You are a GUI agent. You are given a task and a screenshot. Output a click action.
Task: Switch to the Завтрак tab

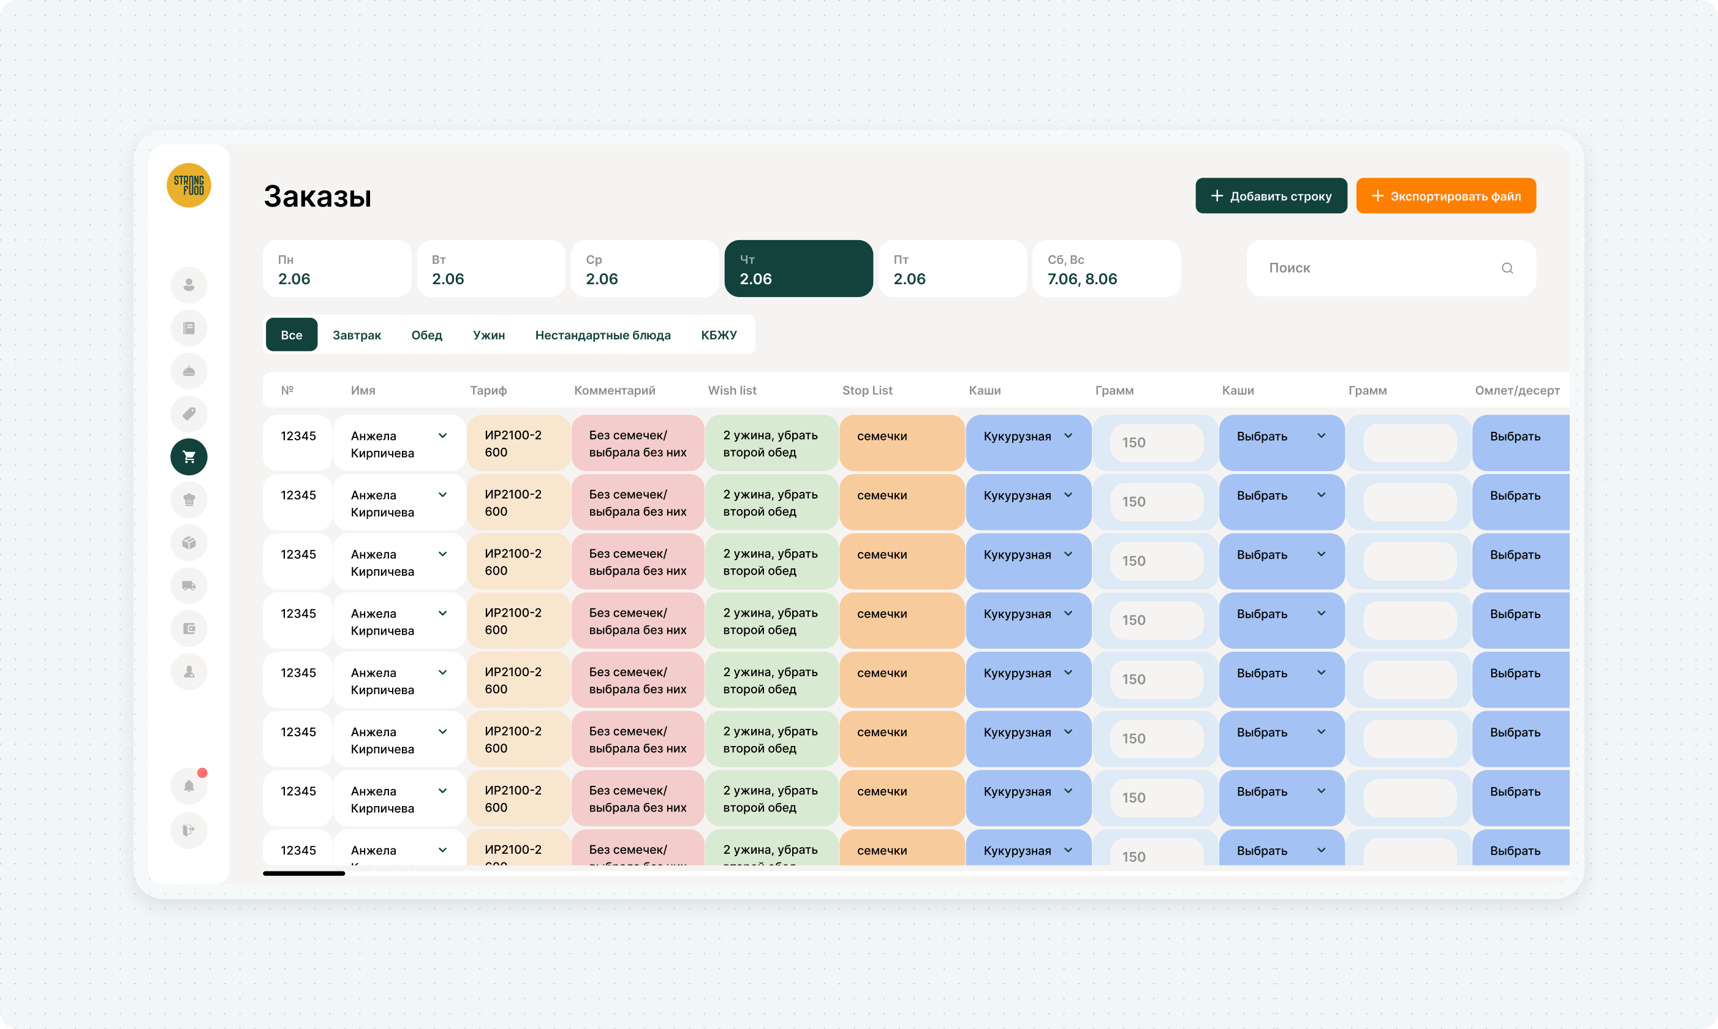357,336
